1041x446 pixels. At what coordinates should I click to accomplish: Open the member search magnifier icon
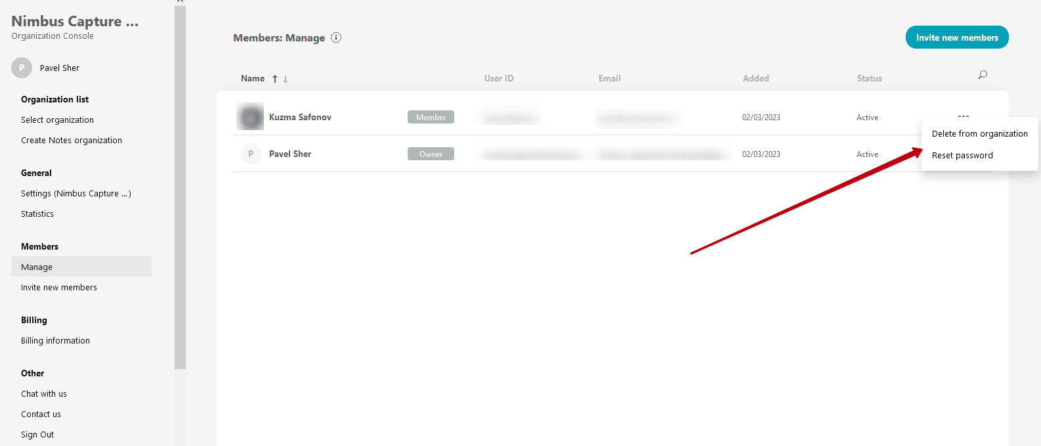point(983,75)
